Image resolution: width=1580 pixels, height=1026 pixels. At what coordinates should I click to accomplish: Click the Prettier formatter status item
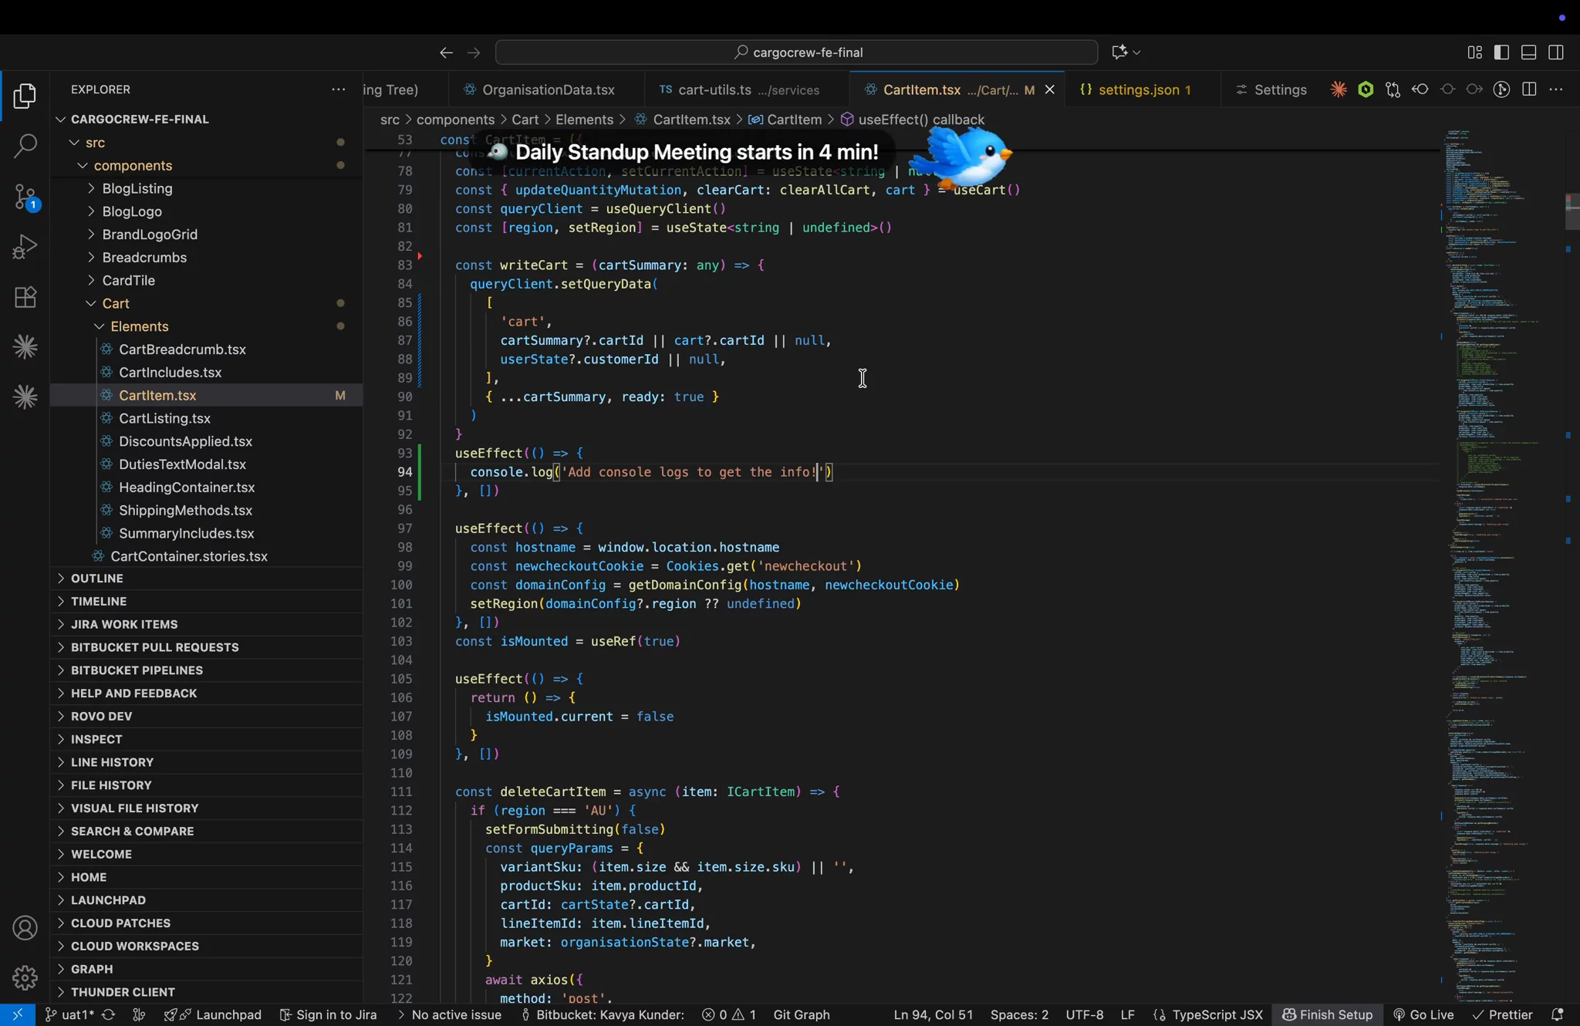click(x=1503, y=1014)
